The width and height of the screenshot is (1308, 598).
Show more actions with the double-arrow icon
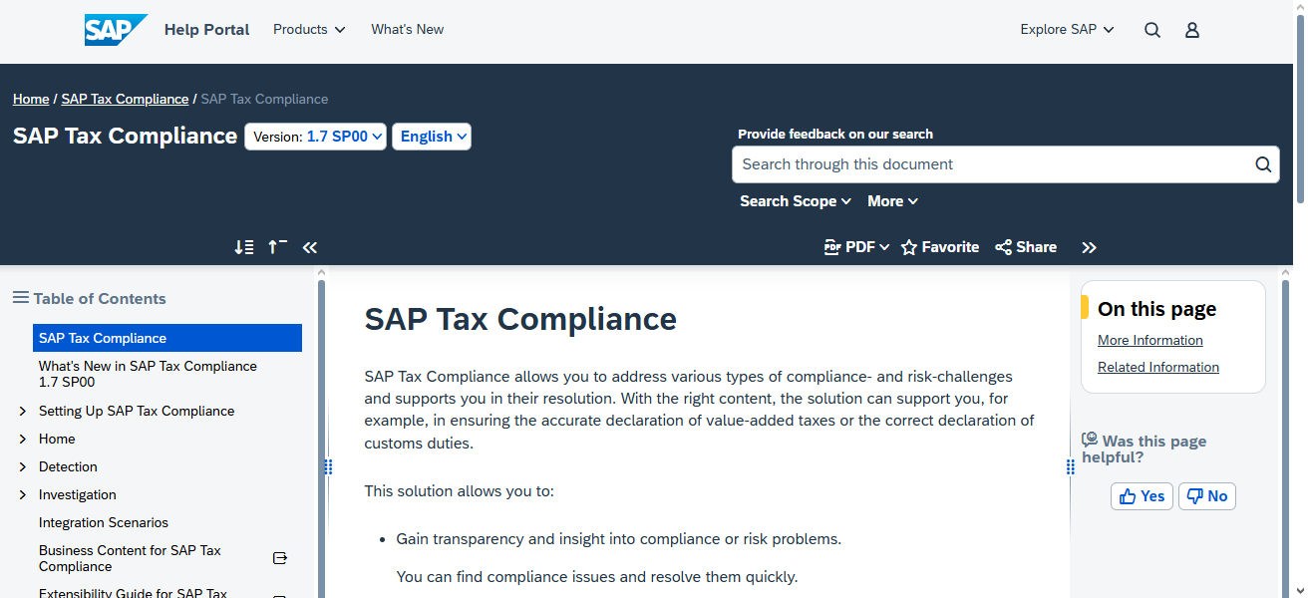[x=1089, y=246]
